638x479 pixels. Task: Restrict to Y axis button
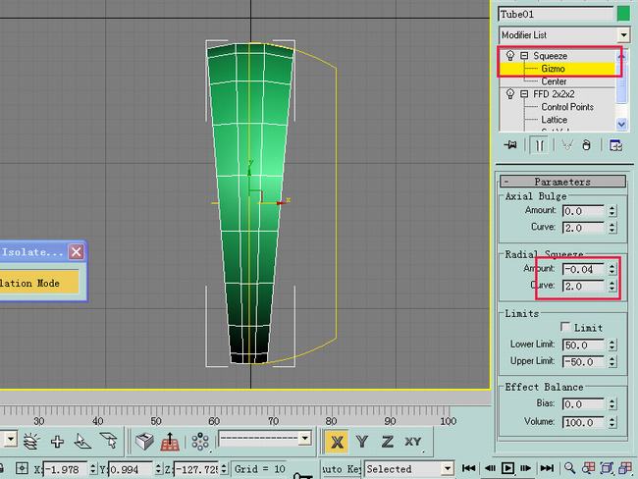362,442
